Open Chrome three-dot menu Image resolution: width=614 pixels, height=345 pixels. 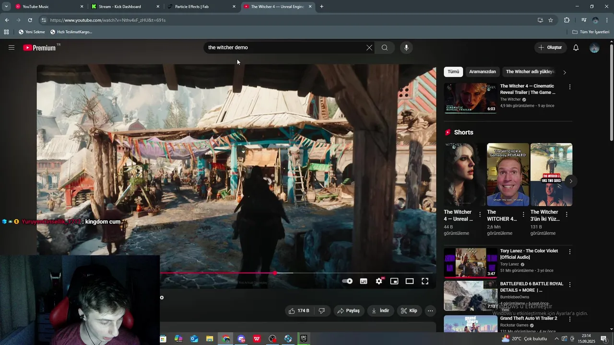pyautogui.click(x=607, y=20)
